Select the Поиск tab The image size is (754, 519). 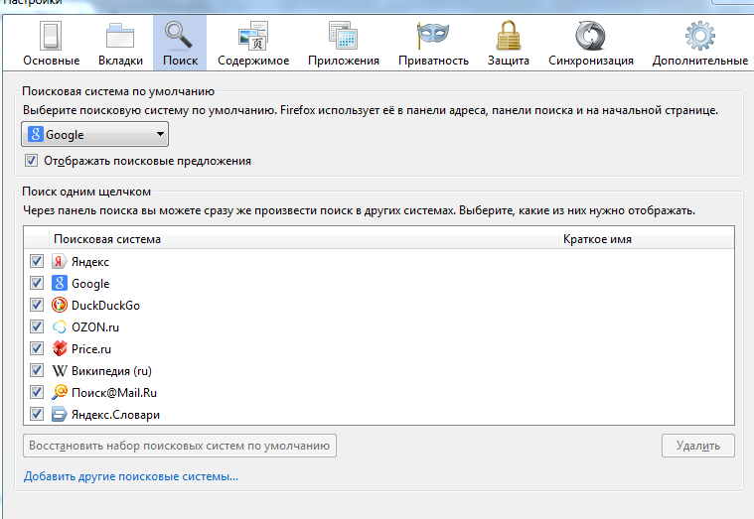click(180, 43)
